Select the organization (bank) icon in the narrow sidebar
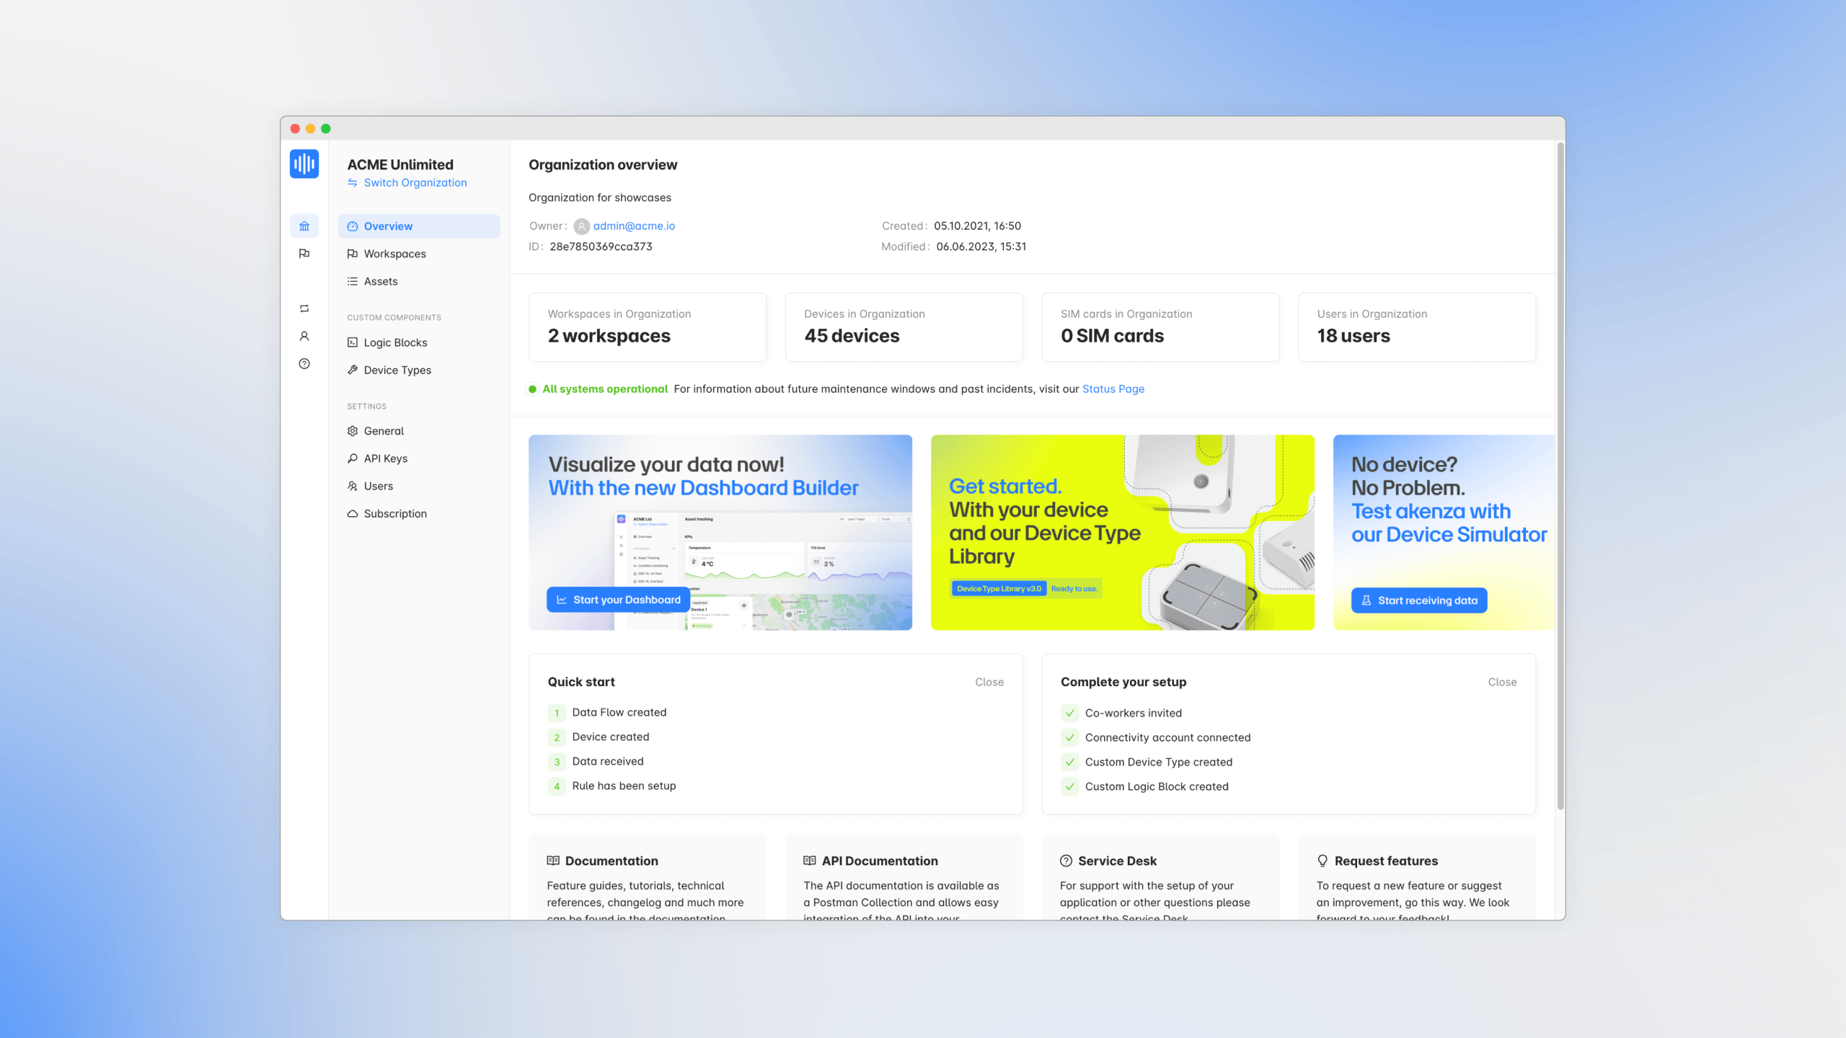Viewport: 1846px width, 1038px height. 304,226
